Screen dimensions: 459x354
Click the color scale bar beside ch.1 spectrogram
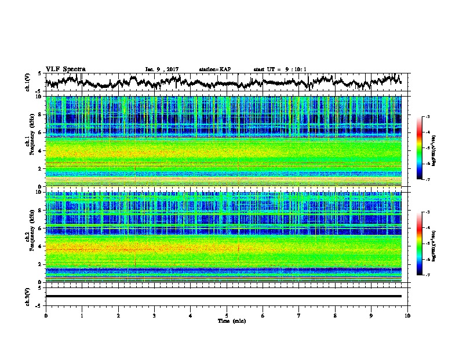pos(420,148)
